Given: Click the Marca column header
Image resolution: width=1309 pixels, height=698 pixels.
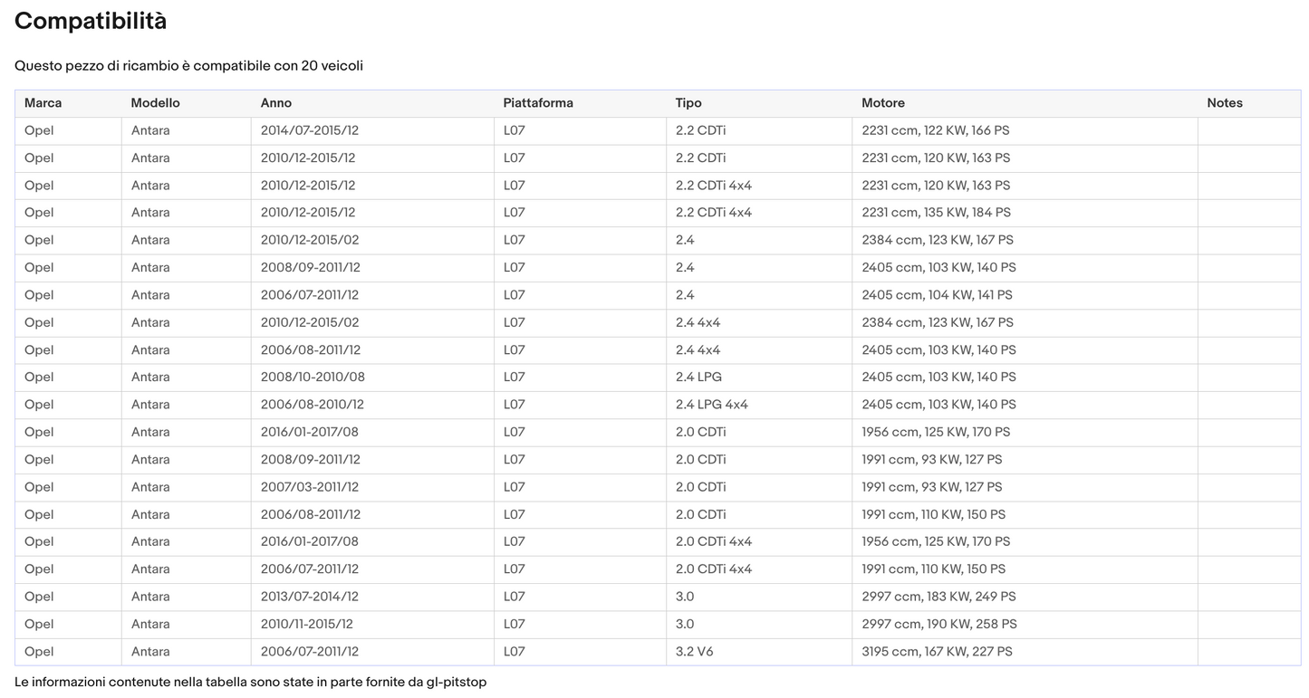Looking at the screenshot, I should coord(43,103).
